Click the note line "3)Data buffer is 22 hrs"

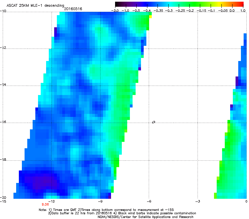(122, 213)
